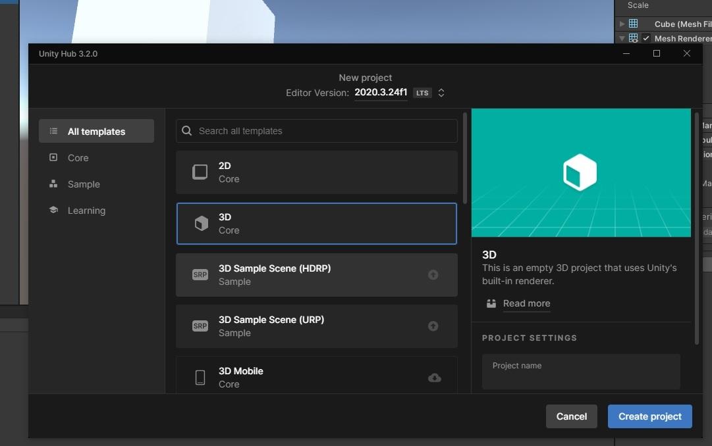
Task: Click the Mesh Renderer component icon
Action: [x=633, y=38]
